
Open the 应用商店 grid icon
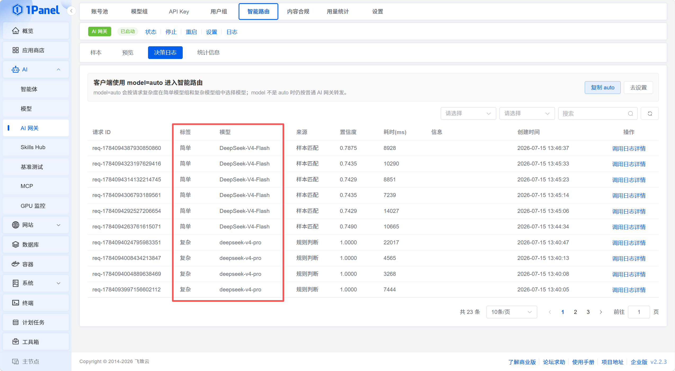coord(16,50)
